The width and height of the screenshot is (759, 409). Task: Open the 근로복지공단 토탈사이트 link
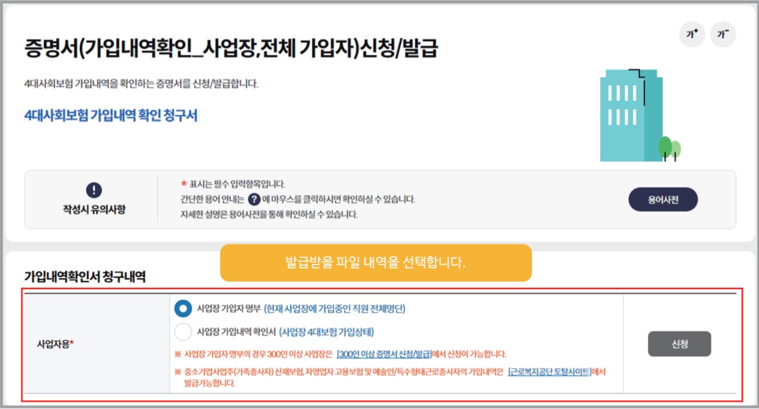pos(550,372)
